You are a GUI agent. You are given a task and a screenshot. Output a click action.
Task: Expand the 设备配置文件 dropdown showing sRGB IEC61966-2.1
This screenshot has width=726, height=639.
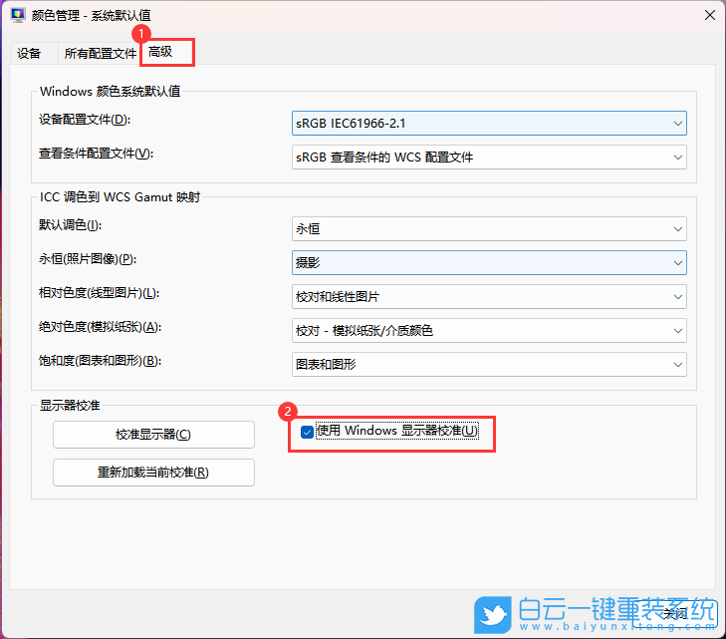click(x=488, y=123)
